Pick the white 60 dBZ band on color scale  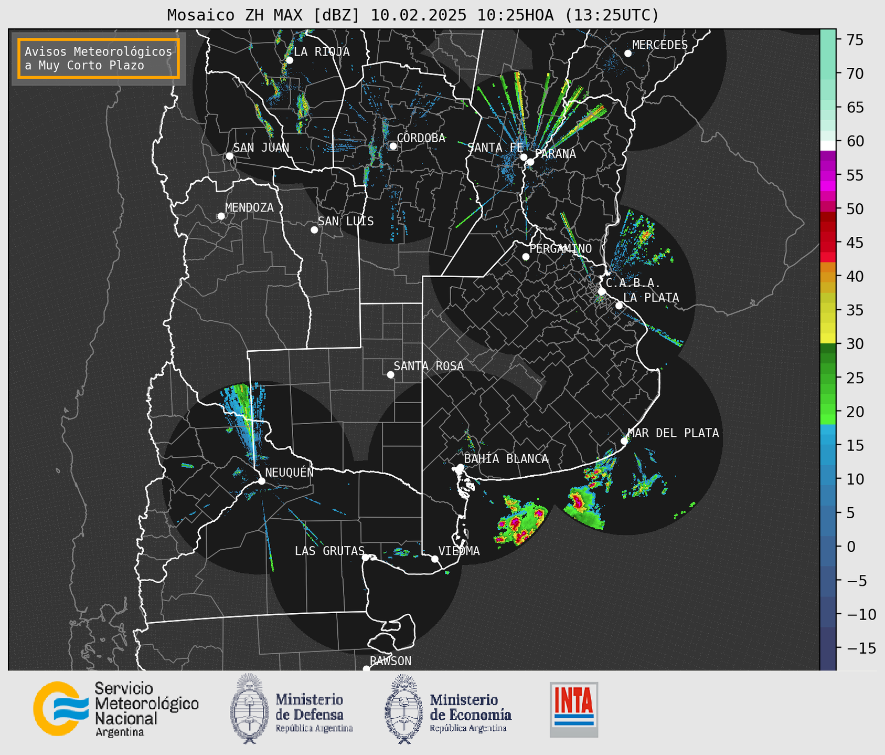[828, 145]
